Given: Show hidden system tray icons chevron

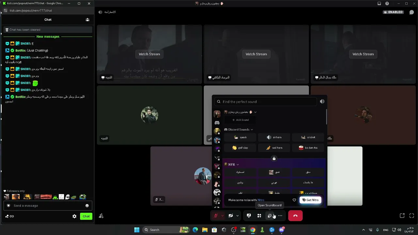Looking at the screenshot, I should (x=363, y=230).
